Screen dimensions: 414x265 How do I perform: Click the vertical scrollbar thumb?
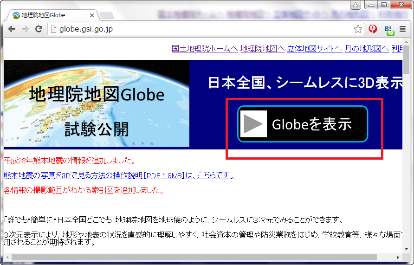(407, 60)
